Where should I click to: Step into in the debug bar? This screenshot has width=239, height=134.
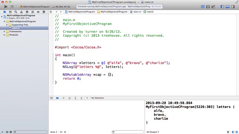(75, 98)
